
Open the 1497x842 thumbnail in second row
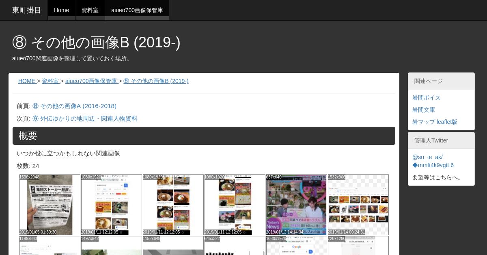click(112, 246)
